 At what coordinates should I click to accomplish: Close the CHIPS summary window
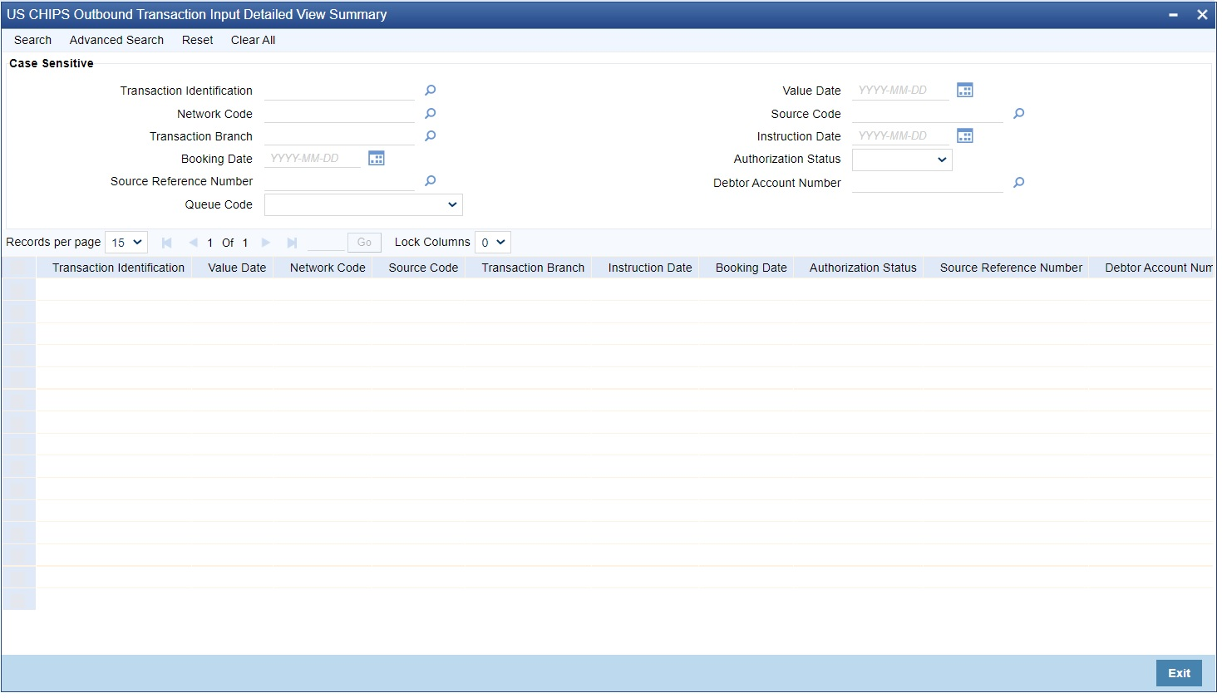click(x=1202, y=15)
